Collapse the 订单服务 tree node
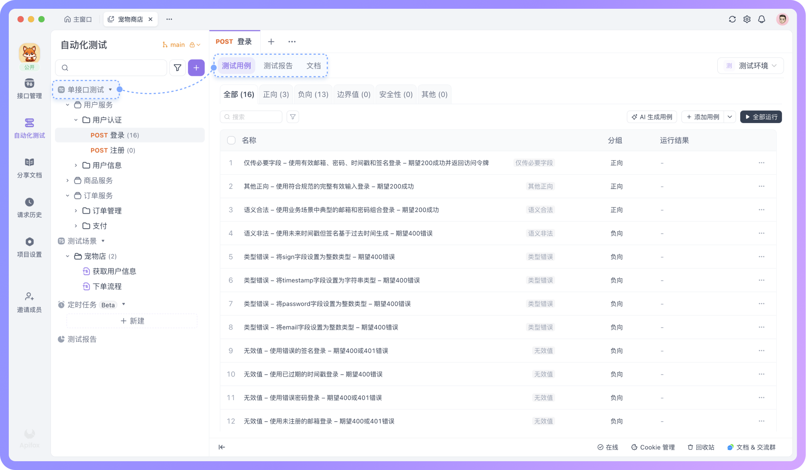 pos(68,195)
